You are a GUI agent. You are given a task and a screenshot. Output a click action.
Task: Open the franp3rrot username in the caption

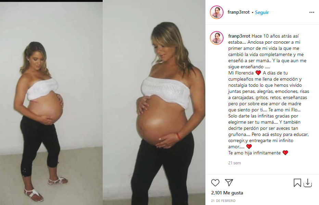pyautogui.click(x=239, y=36)
